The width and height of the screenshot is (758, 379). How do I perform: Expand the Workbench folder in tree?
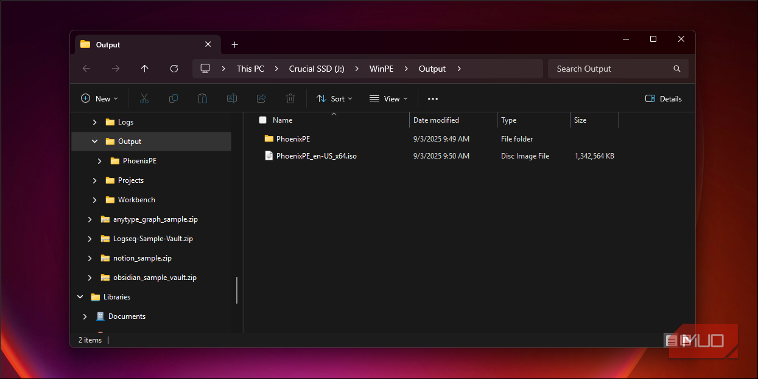(x=94, y=199)
